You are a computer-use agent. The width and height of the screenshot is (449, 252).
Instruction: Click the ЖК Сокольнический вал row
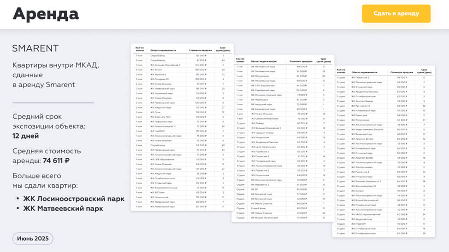pyautogui.click(x=283, y=119)
